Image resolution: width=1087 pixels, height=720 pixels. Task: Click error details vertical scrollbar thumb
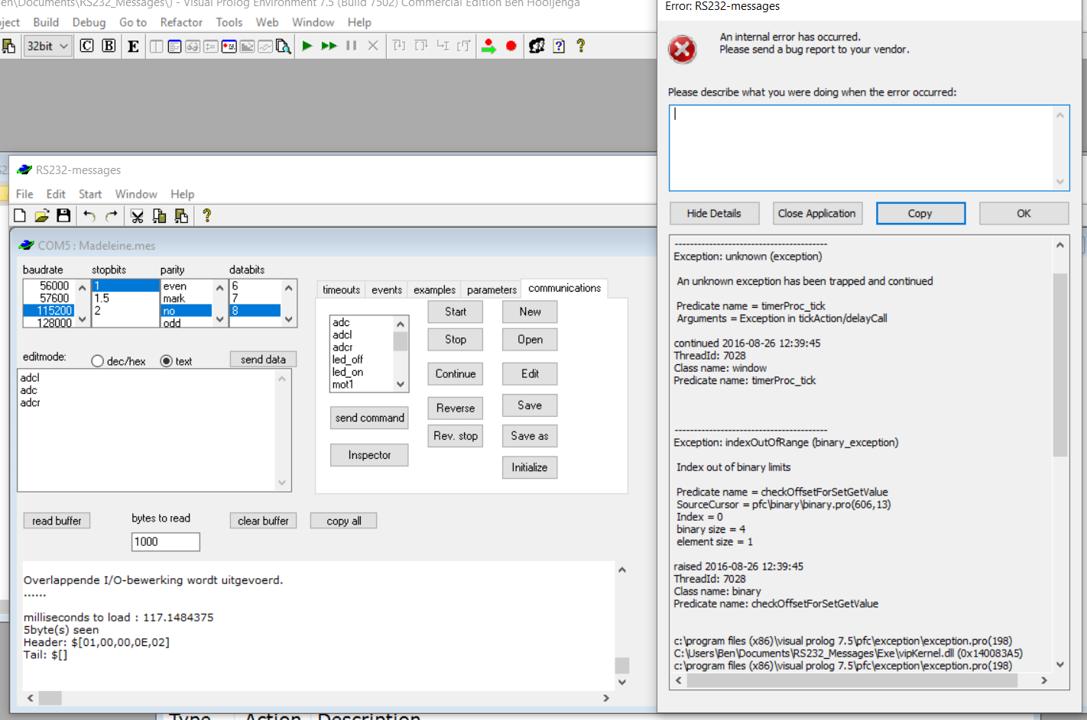click(x=1059, y=364)
